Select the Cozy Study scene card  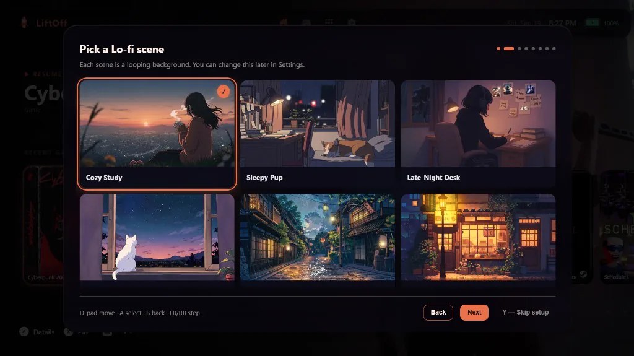pyautogui.click(x=157, y=134)
